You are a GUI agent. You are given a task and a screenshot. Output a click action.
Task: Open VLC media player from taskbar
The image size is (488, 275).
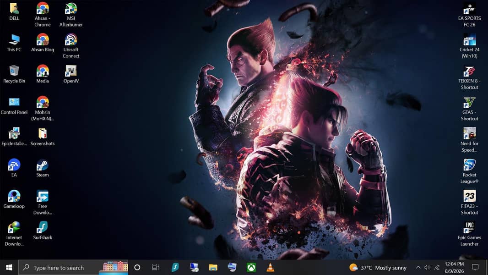(x=270, y=268)
